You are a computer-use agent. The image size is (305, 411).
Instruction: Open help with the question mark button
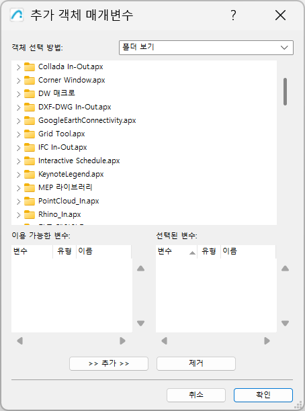coord(233,15)
